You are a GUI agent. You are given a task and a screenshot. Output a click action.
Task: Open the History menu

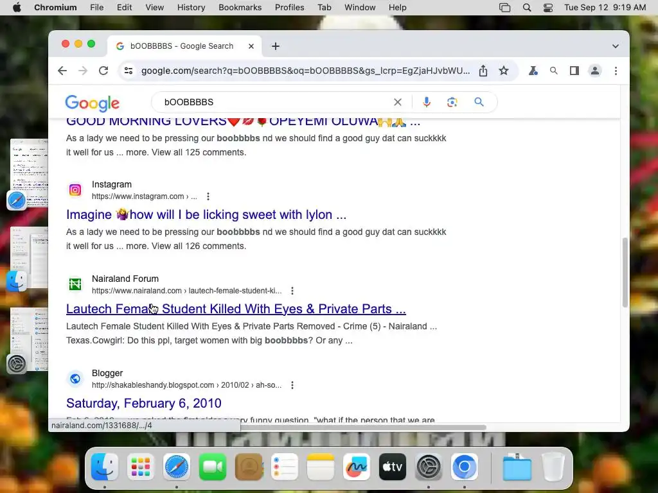[191, 8]
